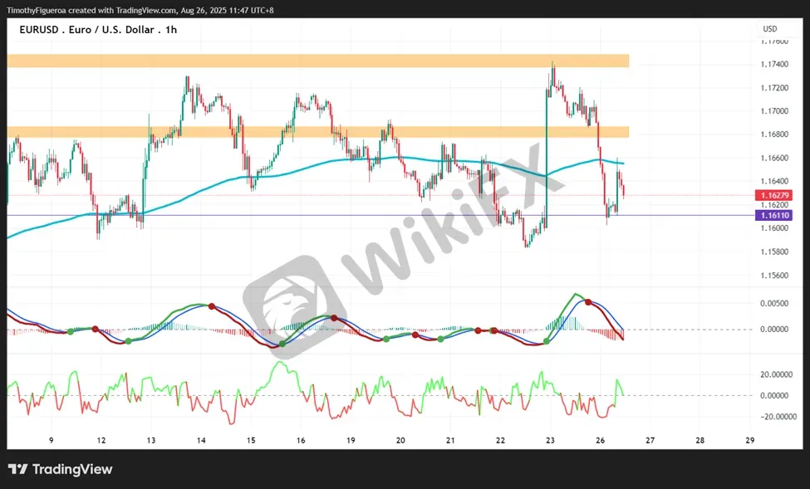The image size is (810, 489).
Task: Click the red 1.16279 current price tag
Action: pyautogui.click(x=773, y=195)
